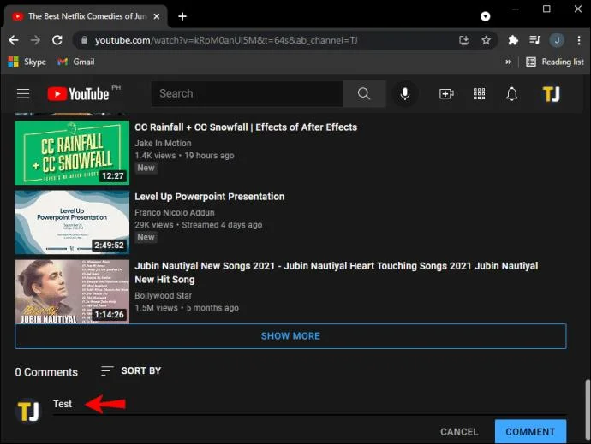Viewport: 591px width, 444px height.
Task: Cancel the comment
Action: [459, 431]
